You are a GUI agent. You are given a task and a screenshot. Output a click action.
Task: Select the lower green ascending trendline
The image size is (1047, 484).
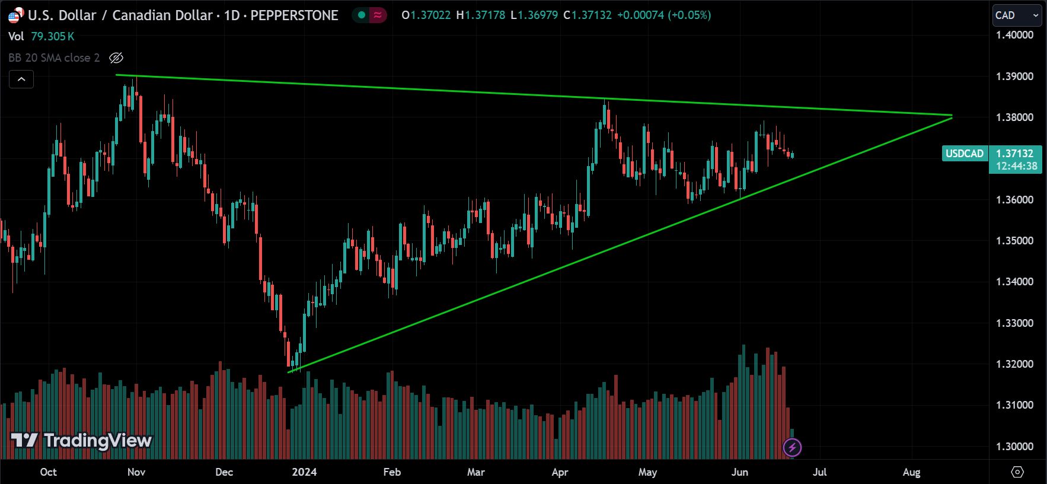[x=620, y=244]
